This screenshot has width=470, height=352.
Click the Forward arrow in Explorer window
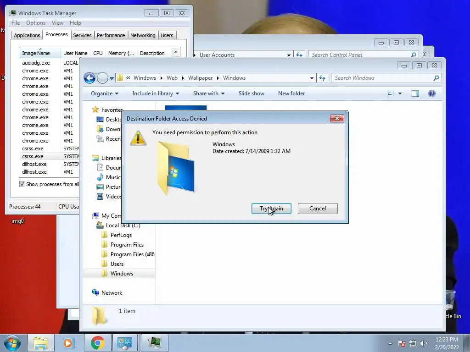102,78
